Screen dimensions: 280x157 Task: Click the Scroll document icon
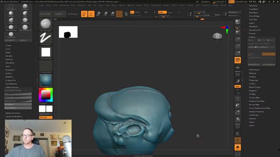coord(238,32)
